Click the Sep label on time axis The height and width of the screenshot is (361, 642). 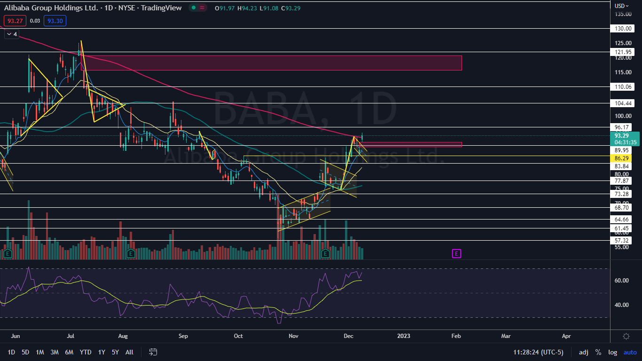click(x=183, y=336)
